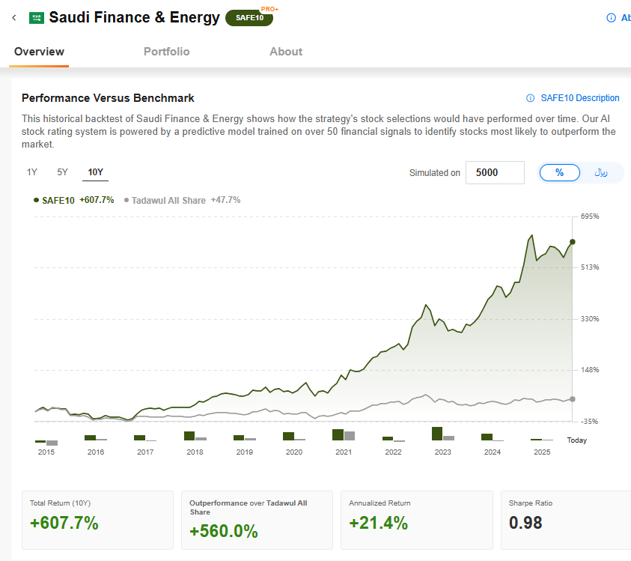Click the SAFE10 +607.7% legend value
Screen dimensions: 631x561
click(97, 200)
